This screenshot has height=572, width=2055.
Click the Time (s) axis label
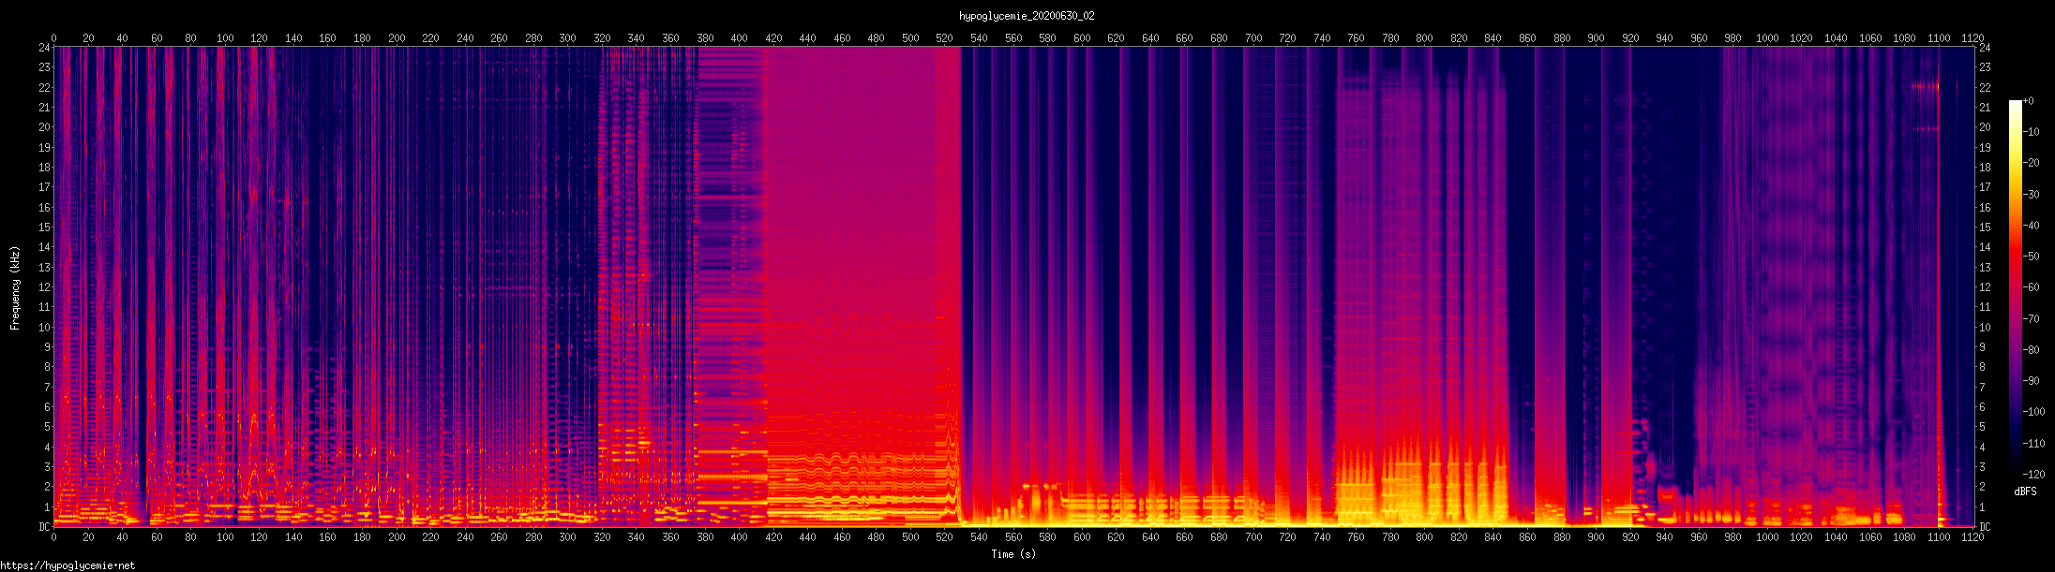1013,554
